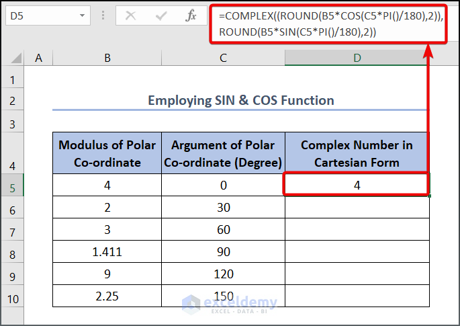
Task: Select cell B5 containing modulus 4
Action: (x=107, y=185)
